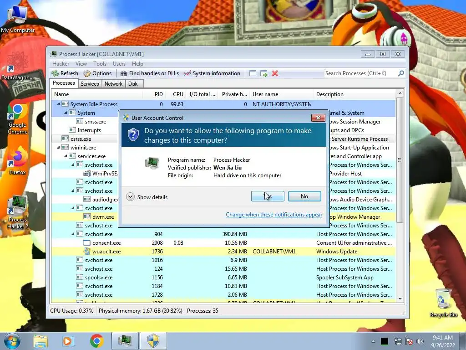Click the search magnifier icon
Screen dimensions: 466x350
coord(401,73)
